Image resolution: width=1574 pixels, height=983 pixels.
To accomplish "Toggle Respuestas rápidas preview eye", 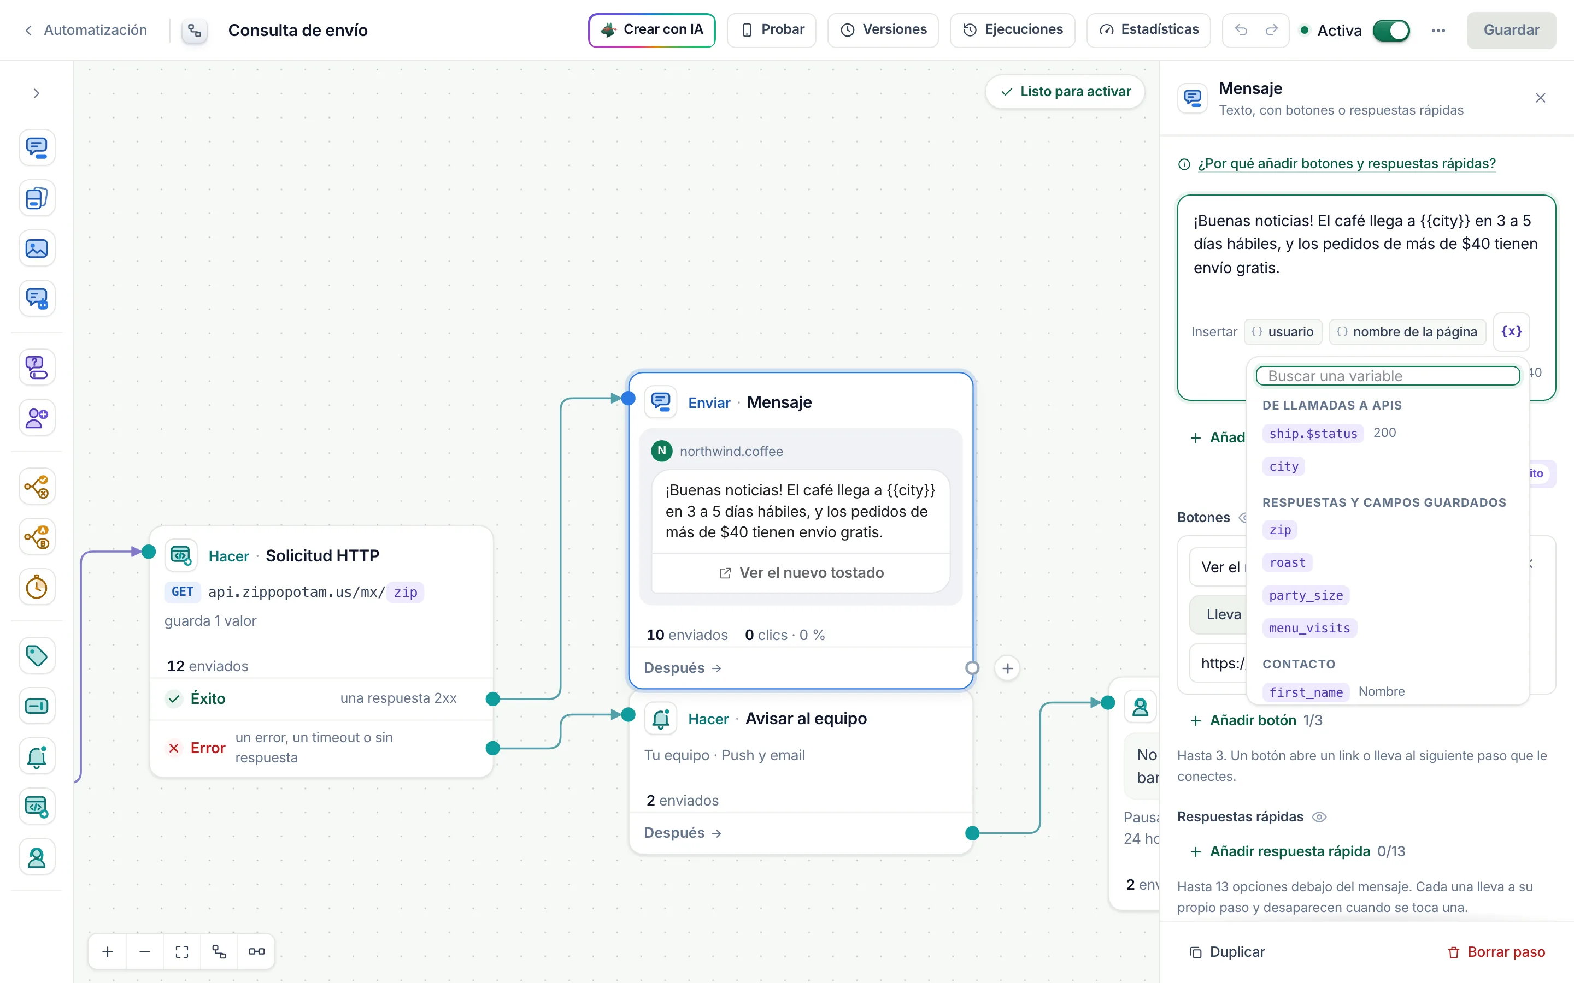I will coord(1319,816).
